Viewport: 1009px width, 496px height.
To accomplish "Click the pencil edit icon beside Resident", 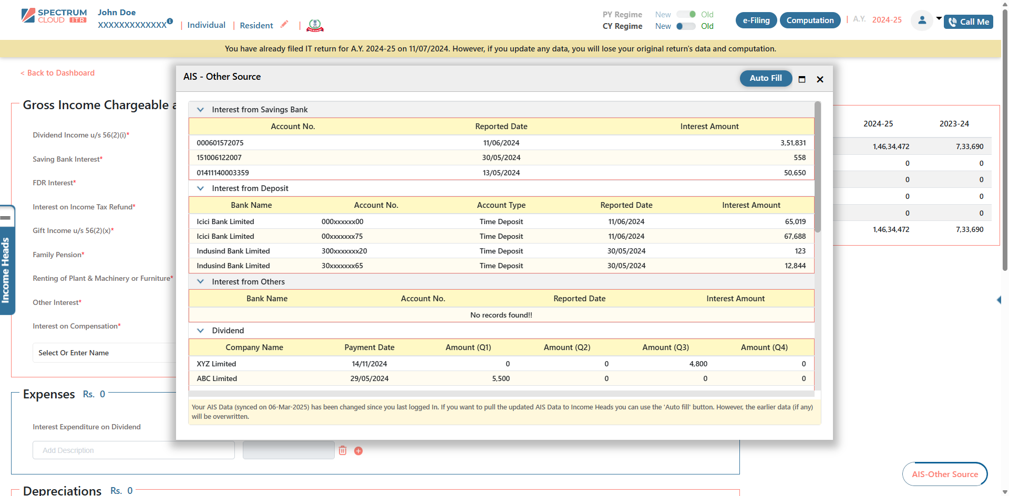I will [x=284, y=24].
